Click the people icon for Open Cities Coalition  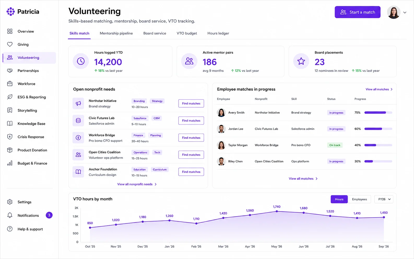78,155
